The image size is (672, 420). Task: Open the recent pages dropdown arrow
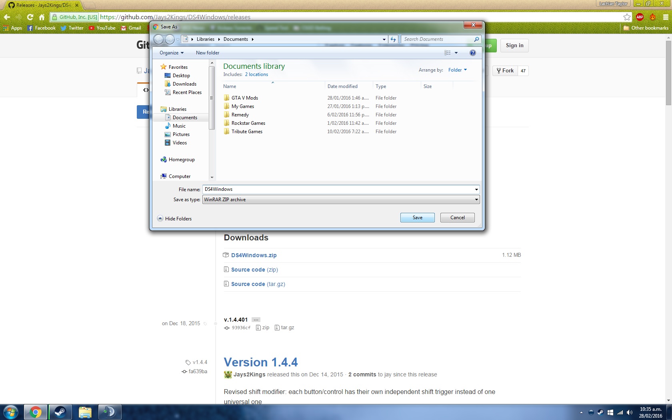178,39
